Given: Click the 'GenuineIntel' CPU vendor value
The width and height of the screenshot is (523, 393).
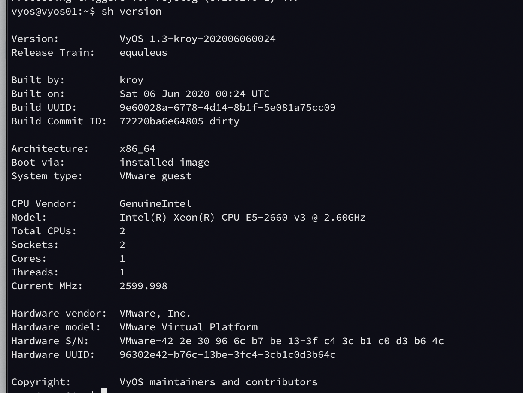Looking at the screenshot, I should pyautogui.click(x=155, y=203).
